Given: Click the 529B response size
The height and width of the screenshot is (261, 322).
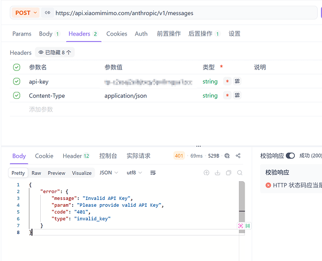Looking at the screenshot, I should click(214, 156).
